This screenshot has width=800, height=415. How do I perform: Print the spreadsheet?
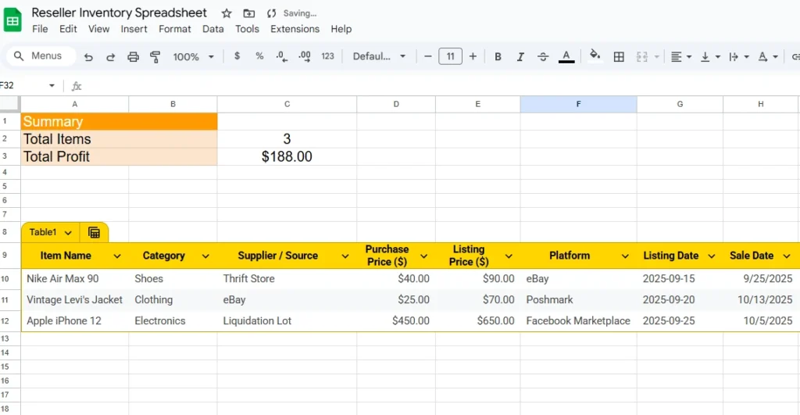tap(133, 56)
